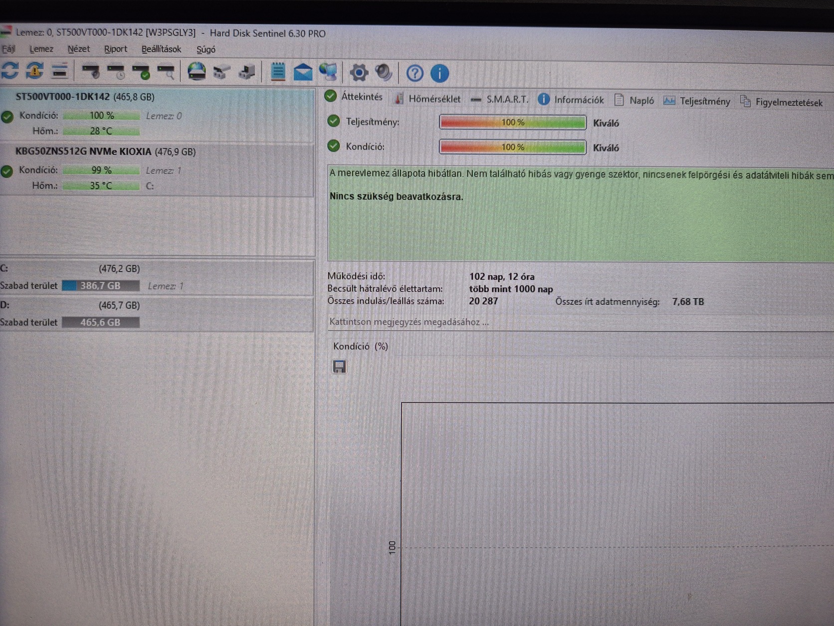
Task: Select the KBG50ZNS512G NVMe KIOXIA disk
Action: click(157, 170)
